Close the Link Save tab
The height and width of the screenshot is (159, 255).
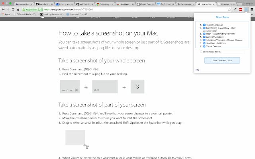click(x=133, y=4)
